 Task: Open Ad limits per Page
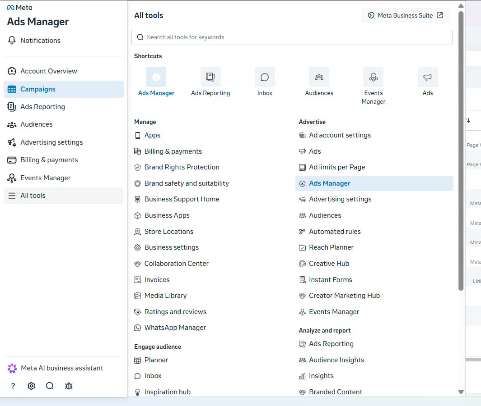pos(332,167)
